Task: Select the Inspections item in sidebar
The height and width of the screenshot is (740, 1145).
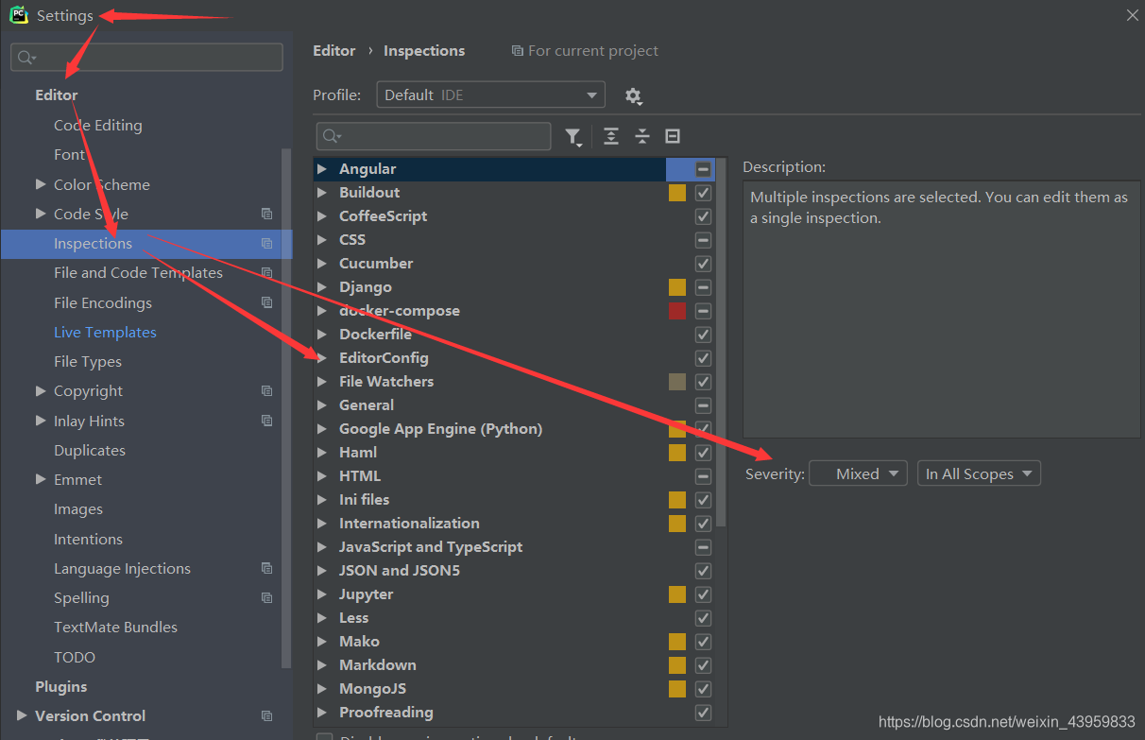Action: click(146, 244)
